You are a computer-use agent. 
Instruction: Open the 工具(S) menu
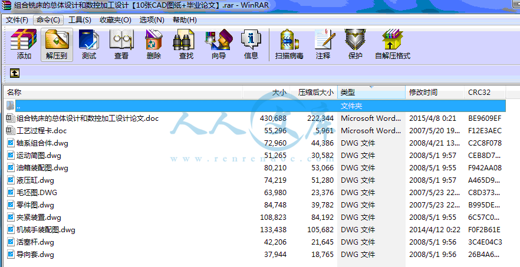(x=80, y=20)
